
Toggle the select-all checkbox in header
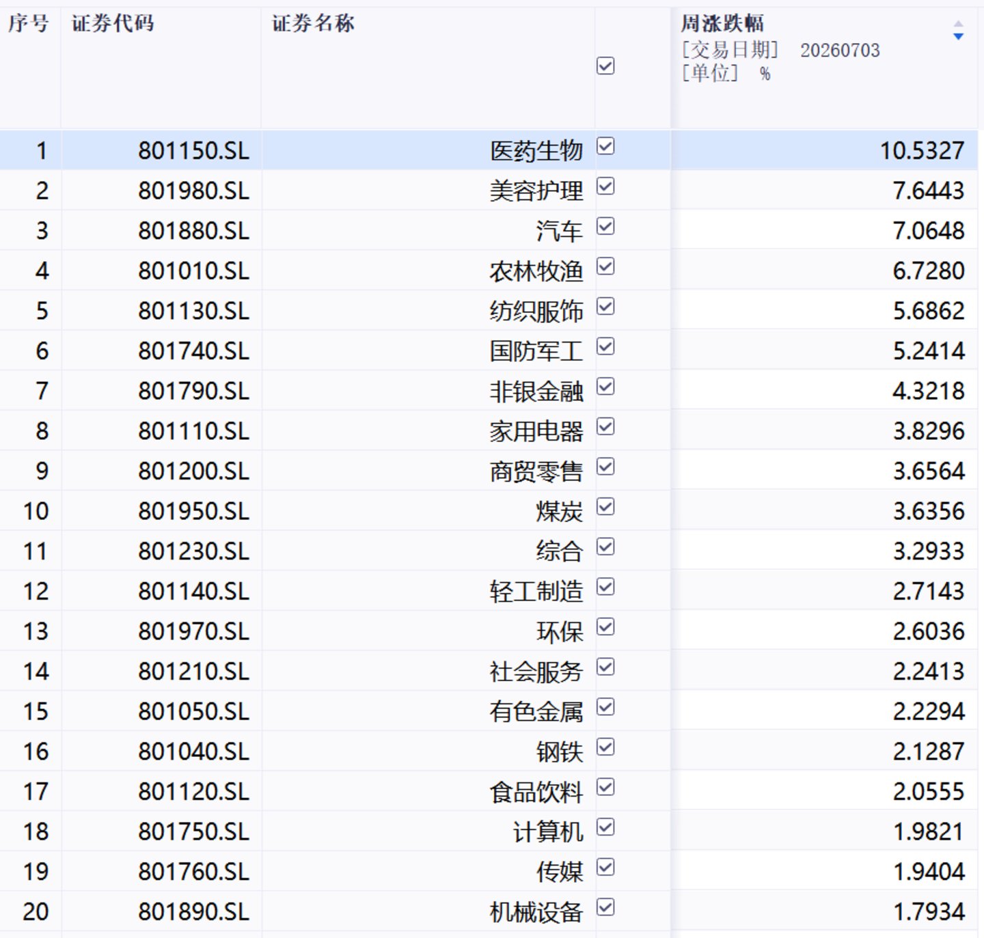click(x=605, y=66)
